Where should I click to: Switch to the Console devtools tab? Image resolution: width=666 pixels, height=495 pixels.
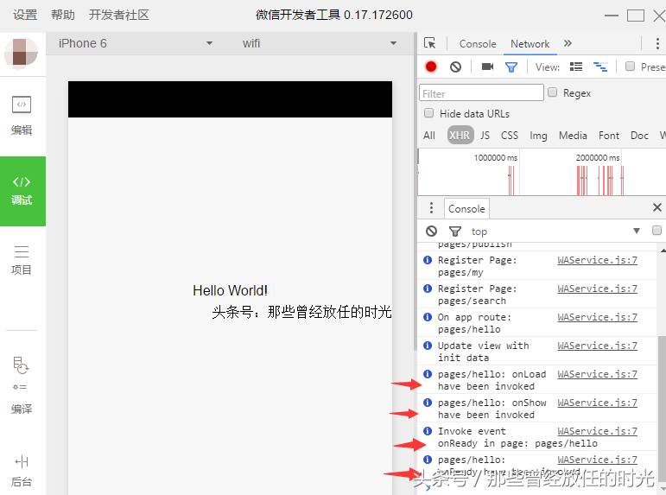478,44
